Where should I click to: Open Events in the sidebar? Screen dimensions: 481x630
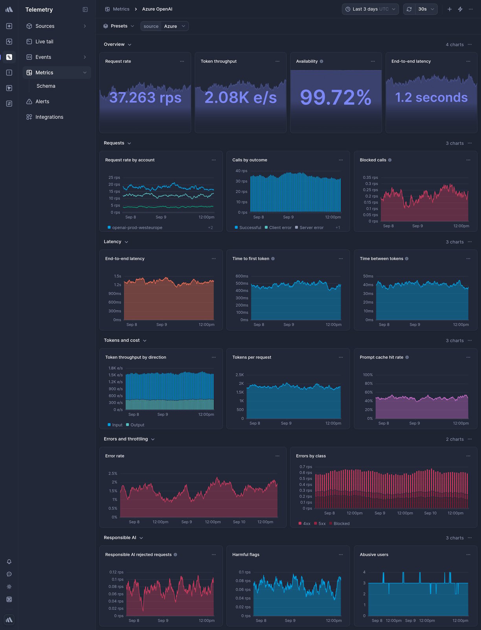[57, 57]
